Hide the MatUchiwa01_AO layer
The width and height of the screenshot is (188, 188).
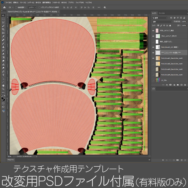pyautogui.click(x=153, y=47)
